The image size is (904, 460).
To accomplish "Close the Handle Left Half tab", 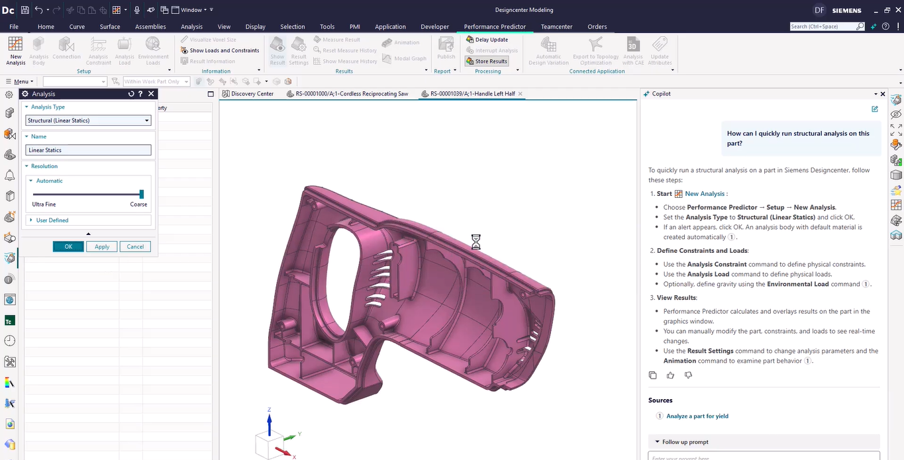I will coord(521,94).
